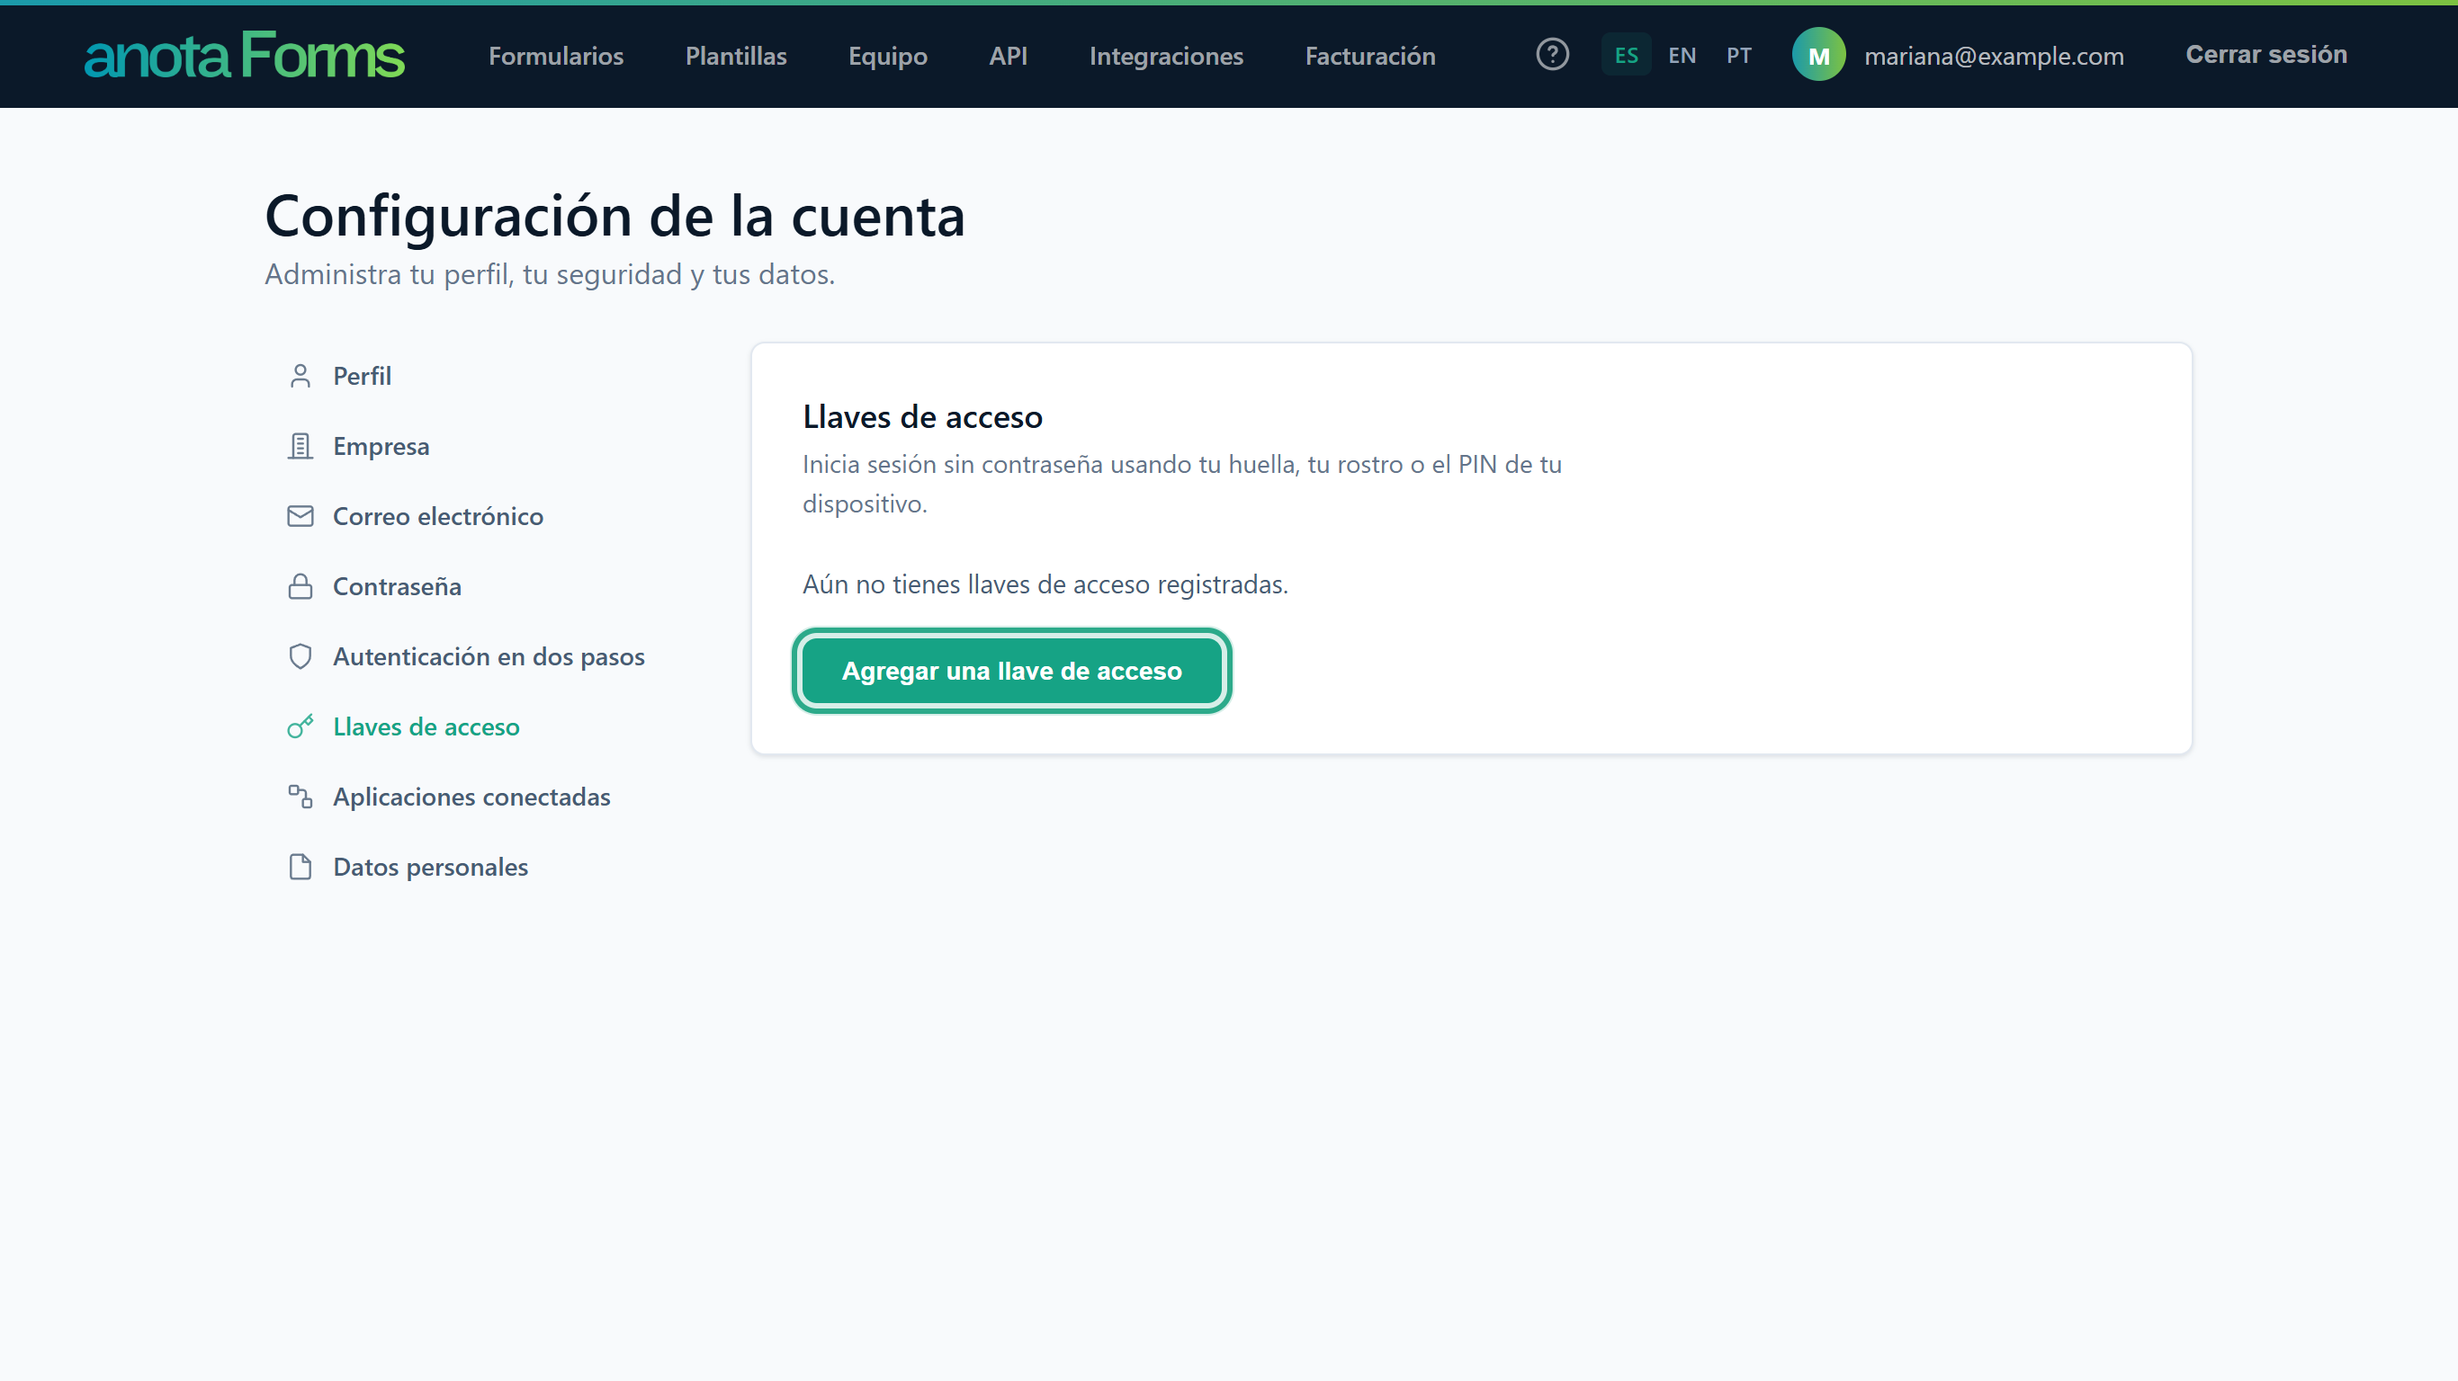Click the Correo electrónico envelope icon

[x=301, y=516]
